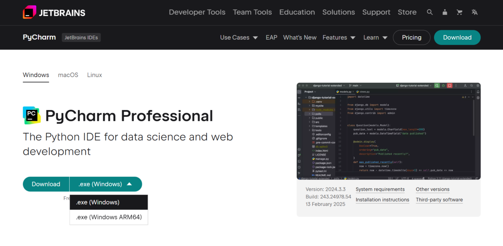Collapse the .exe (Windows) installer dropdown
The height and width of the screenshot is (246, 503).
[x=106, y=184]
